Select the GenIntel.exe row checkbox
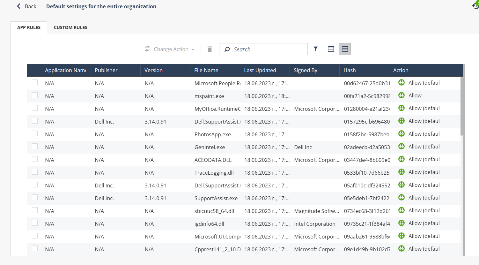 (35, 146)
